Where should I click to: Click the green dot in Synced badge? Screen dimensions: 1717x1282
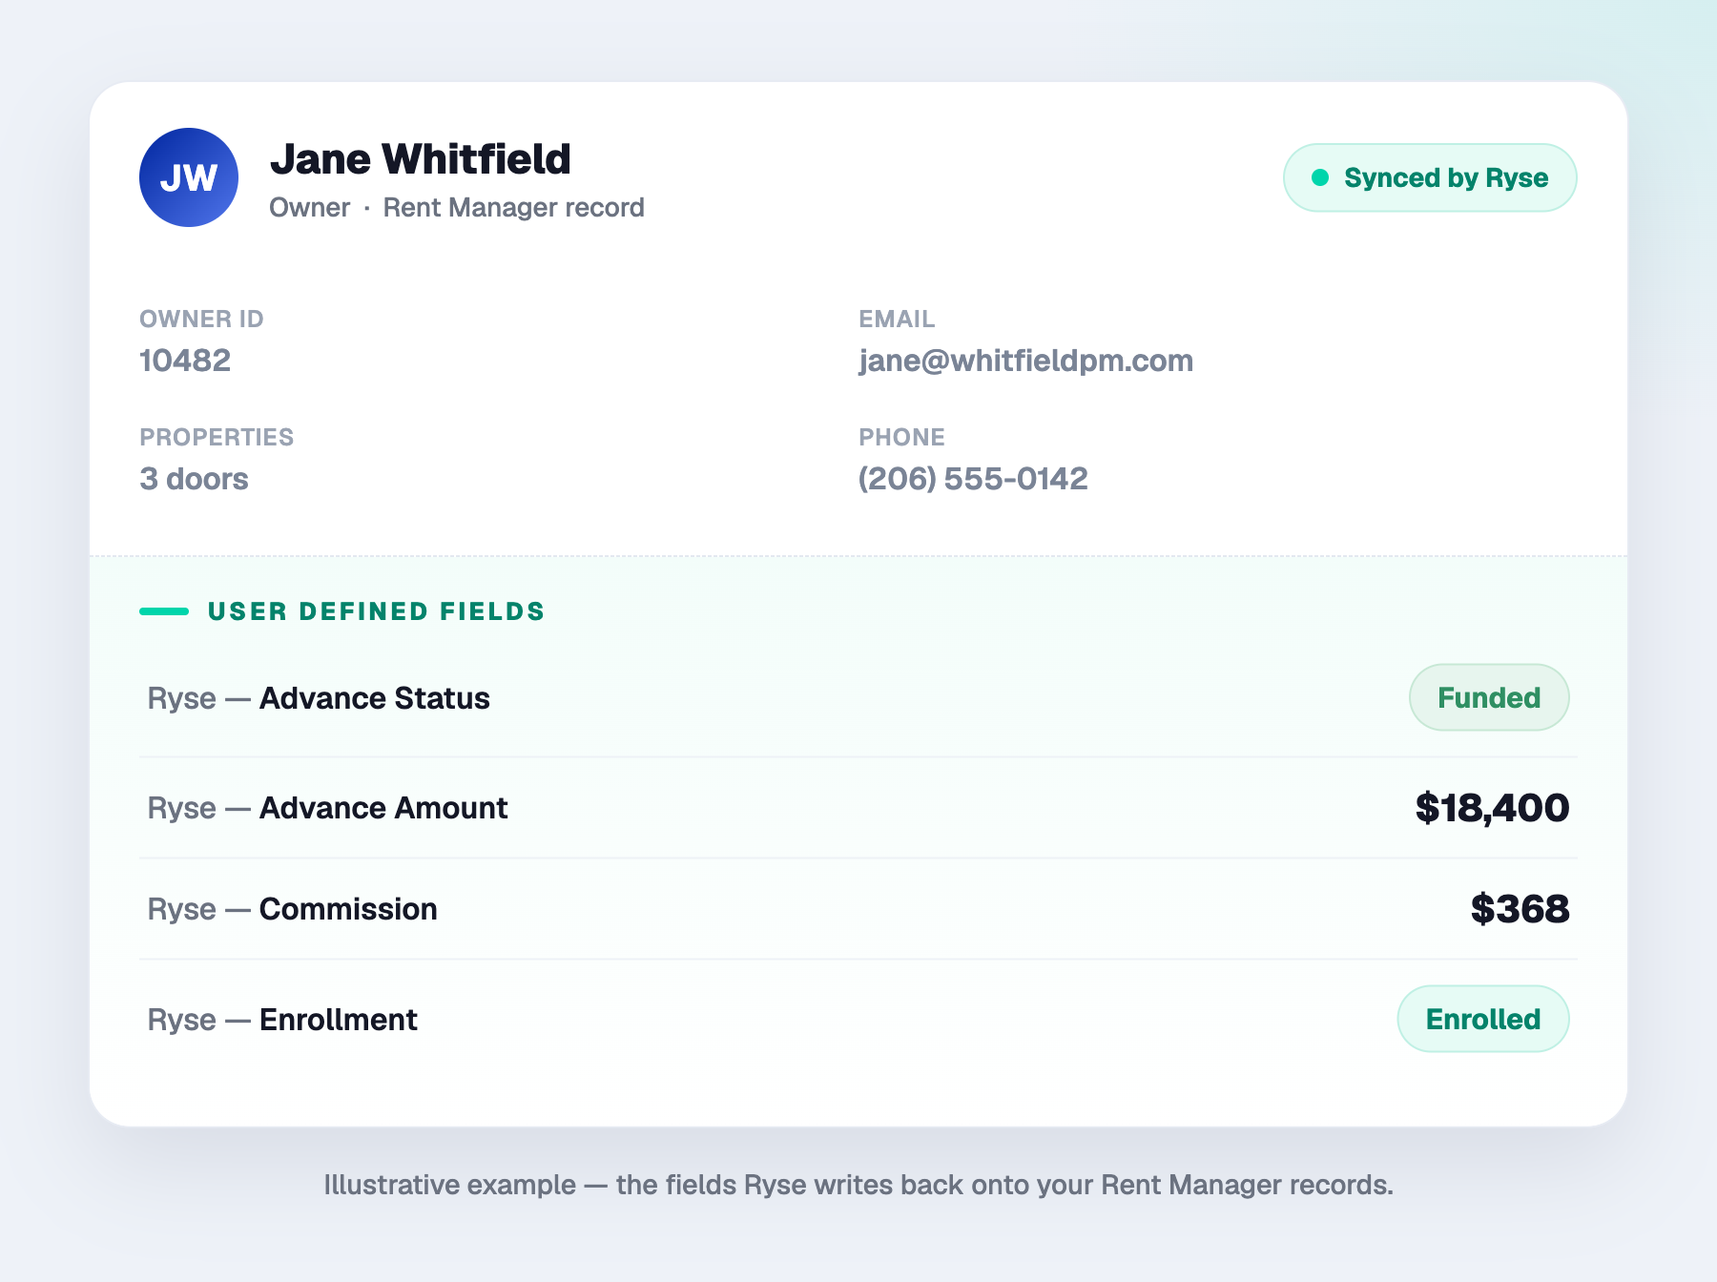point(1320,177)
